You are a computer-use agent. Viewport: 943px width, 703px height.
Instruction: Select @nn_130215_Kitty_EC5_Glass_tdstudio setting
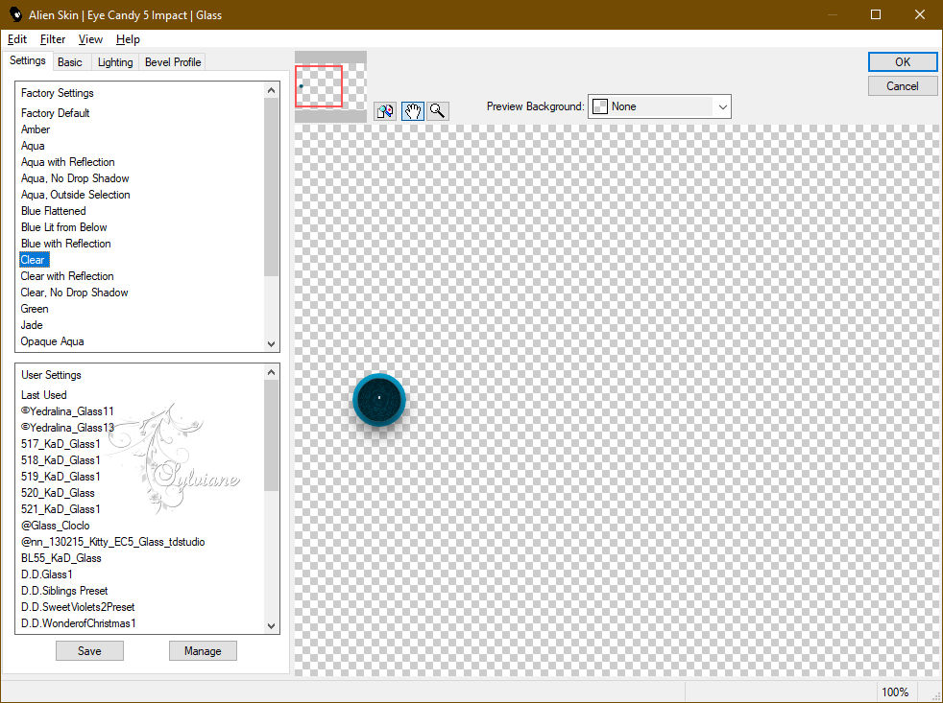[113, 541]
